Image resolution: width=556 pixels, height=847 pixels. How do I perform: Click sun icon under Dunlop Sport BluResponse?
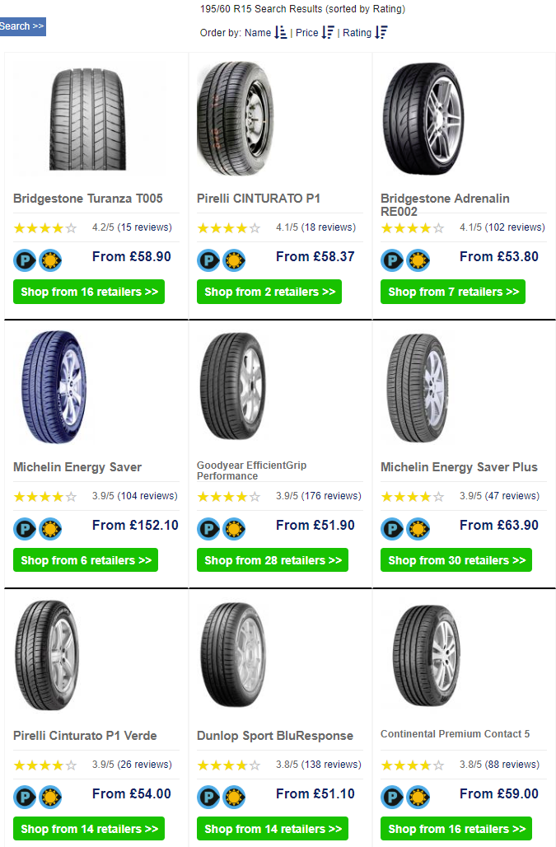pos(234,798)
